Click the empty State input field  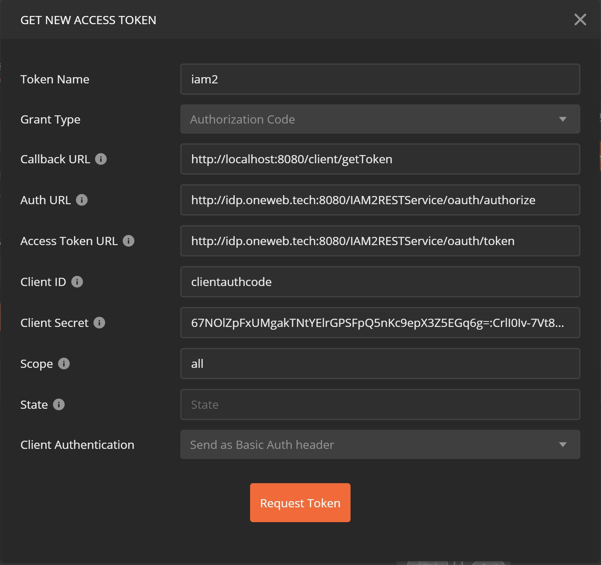point(380,404)
